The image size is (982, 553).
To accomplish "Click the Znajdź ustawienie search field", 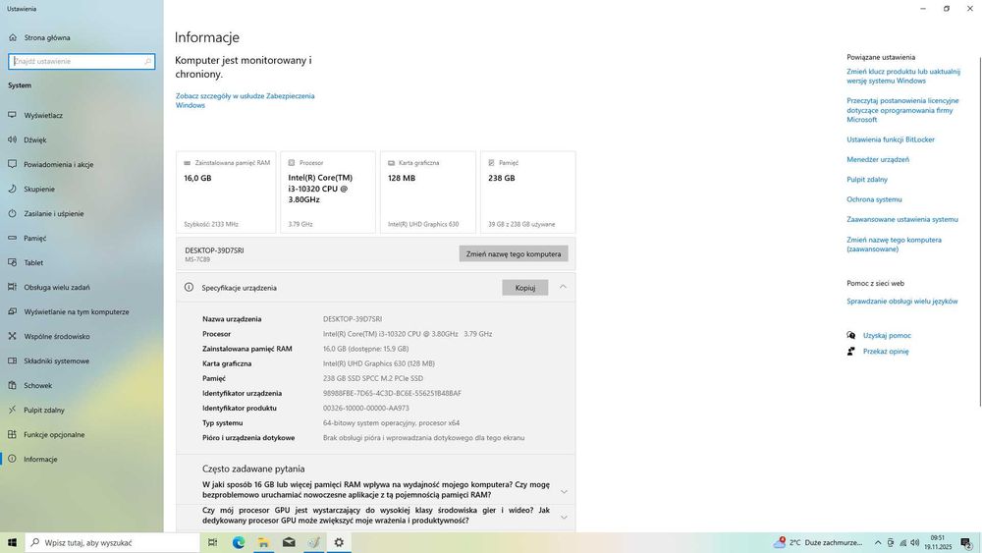I will 82,61.
